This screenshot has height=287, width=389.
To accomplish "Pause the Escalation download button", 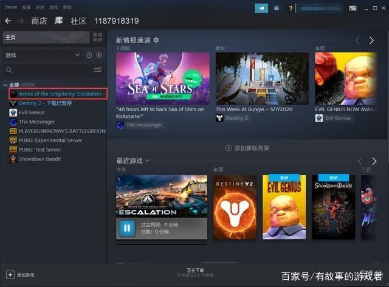I will 127,228.
